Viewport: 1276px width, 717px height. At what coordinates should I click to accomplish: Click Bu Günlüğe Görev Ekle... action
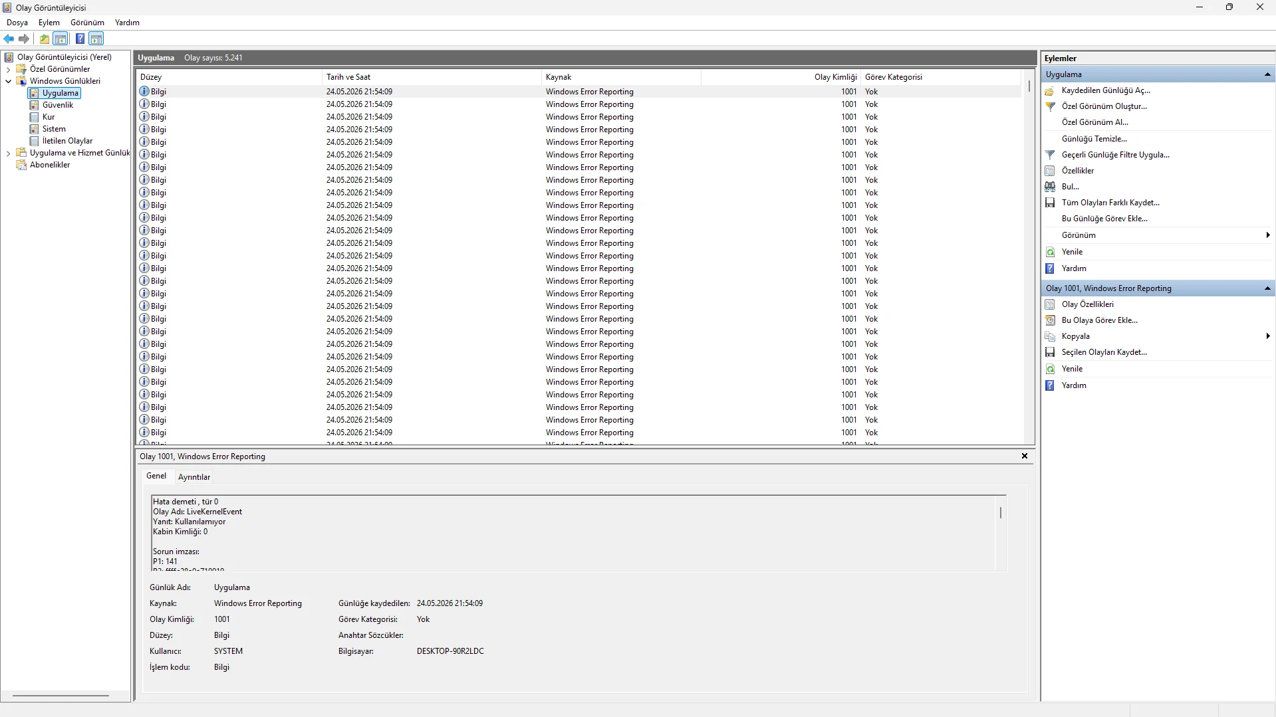1104,219
